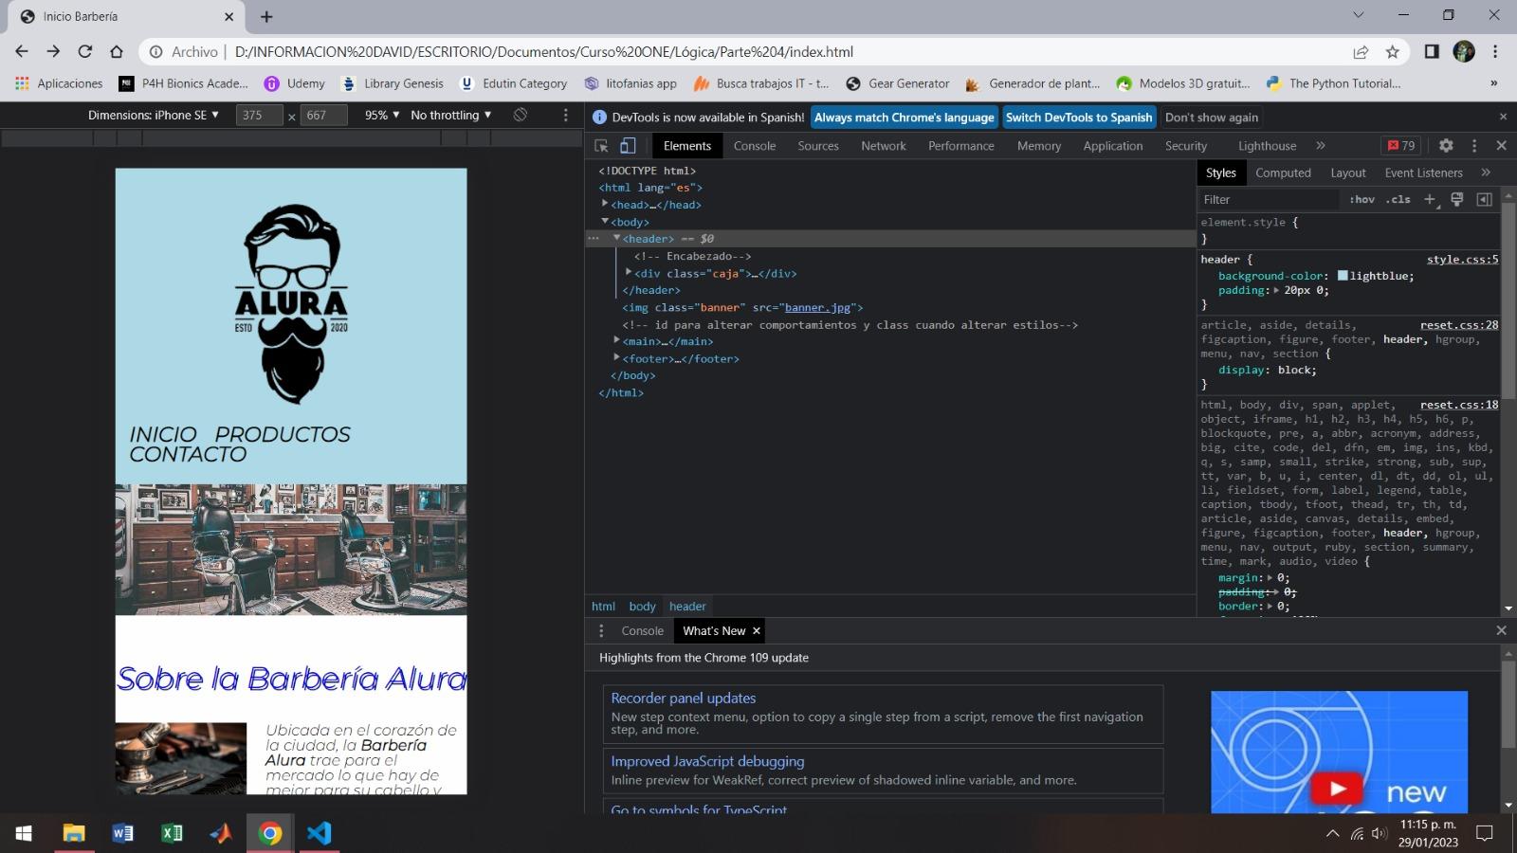Image resolution: width=1517 pixels, height=853 pixels.
Task: Toggle the device toolbar icon
Action: [x=628, y=146]
